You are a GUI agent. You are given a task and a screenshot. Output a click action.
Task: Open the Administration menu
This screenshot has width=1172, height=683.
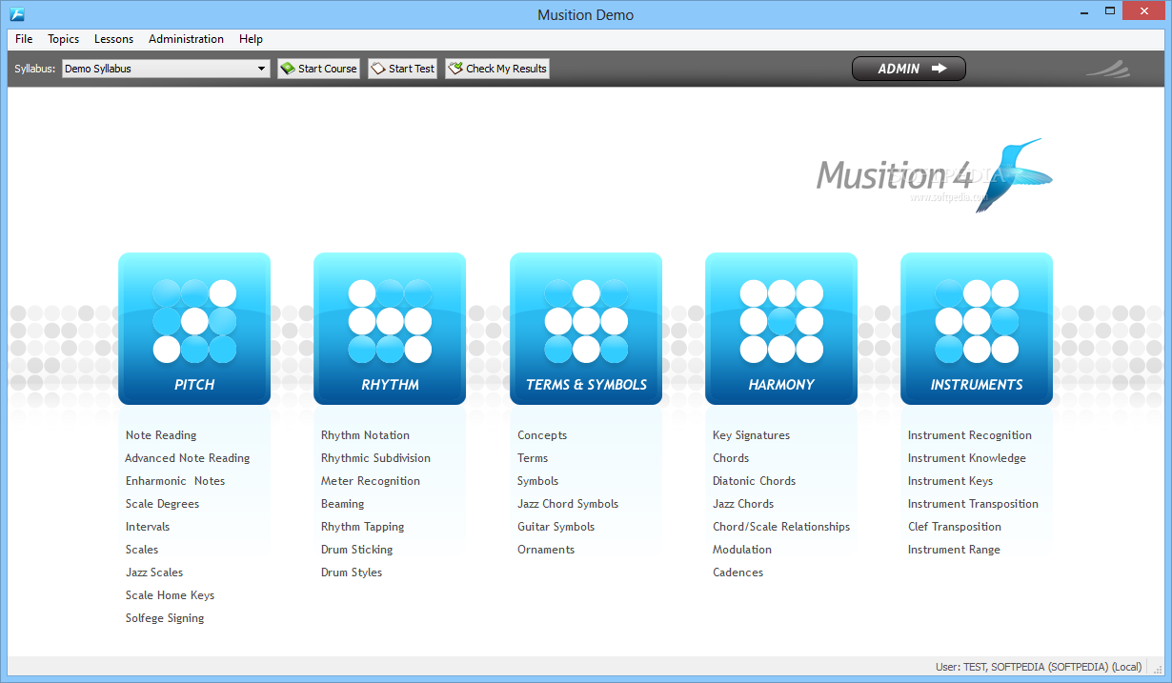187,39
